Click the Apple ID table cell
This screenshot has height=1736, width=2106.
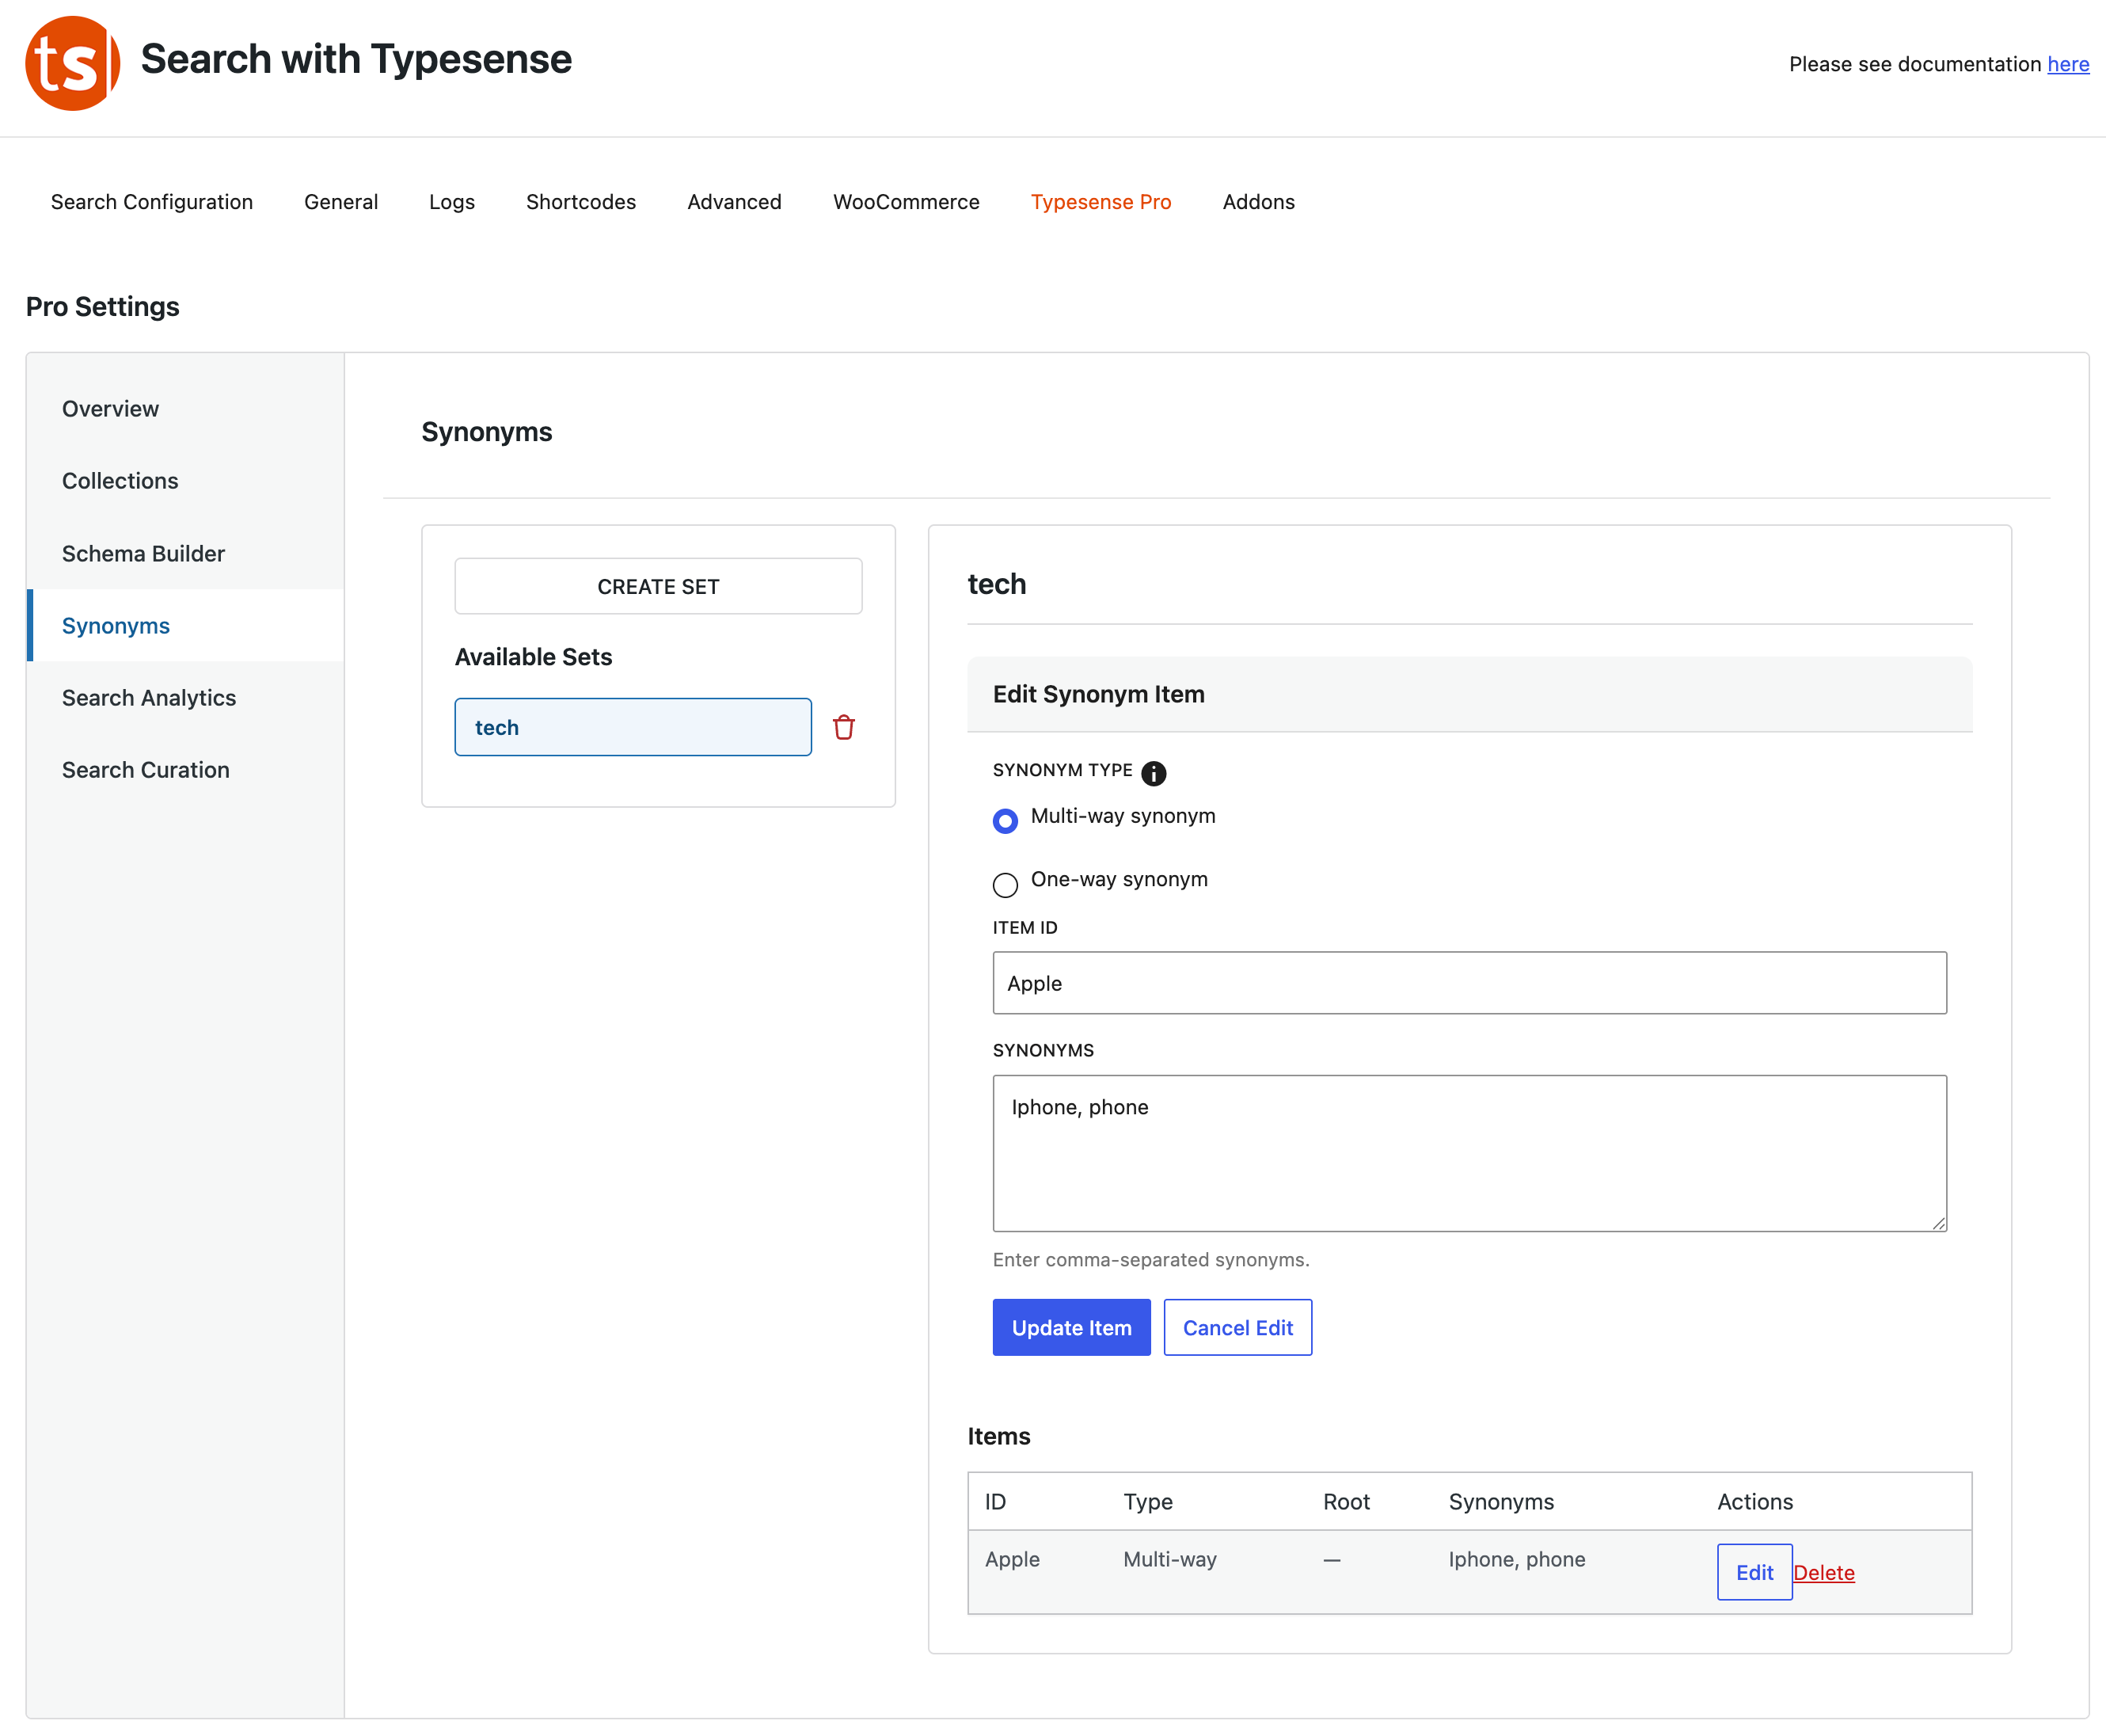point(1013,1559)
